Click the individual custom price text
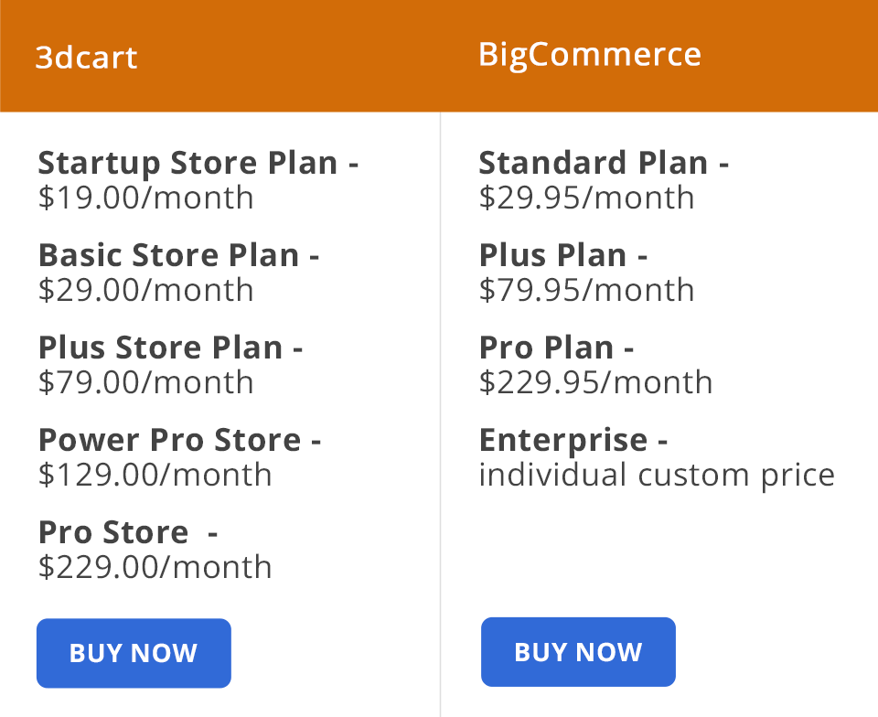 coord(657,475)
